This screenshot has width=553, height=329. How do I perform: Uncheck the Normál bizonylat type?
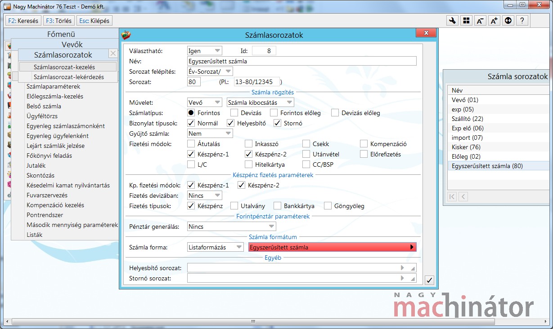(191, 123)
